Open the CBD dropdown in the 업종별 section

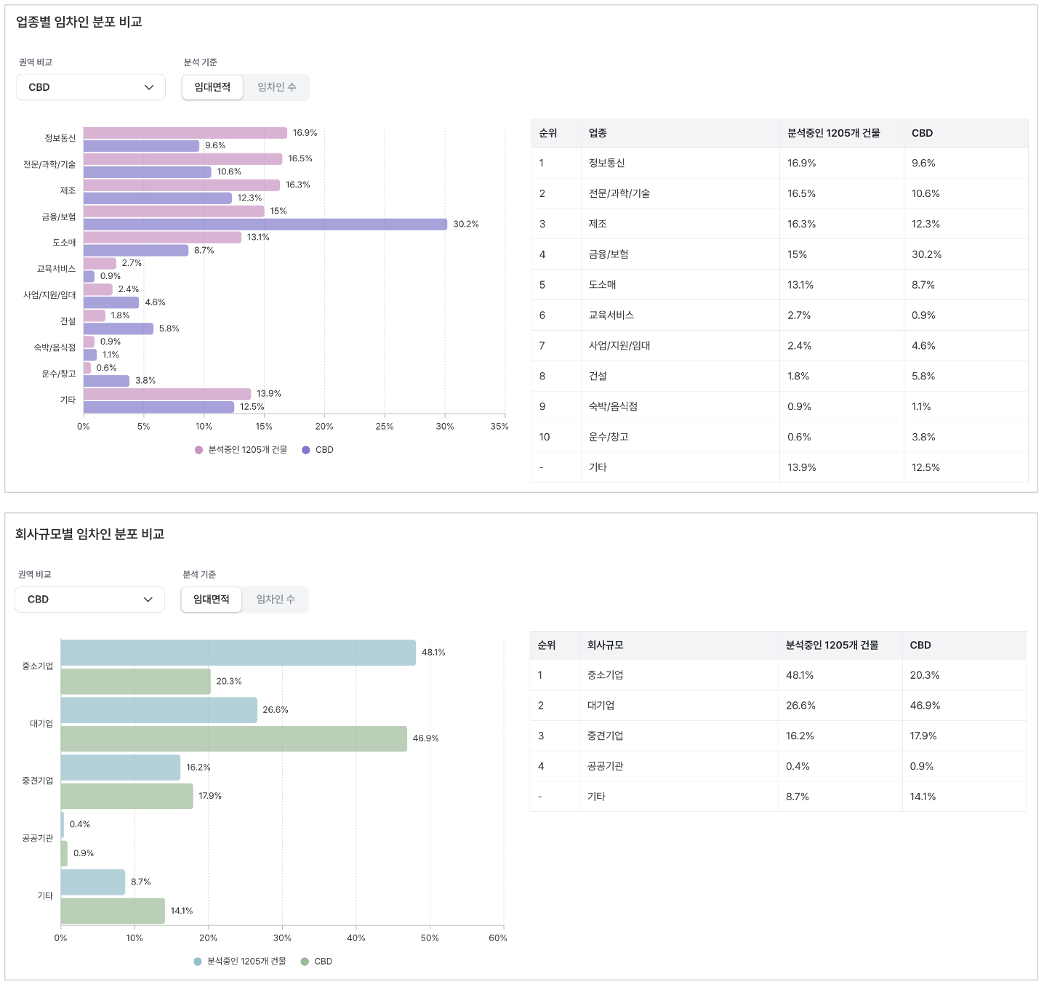91,87
